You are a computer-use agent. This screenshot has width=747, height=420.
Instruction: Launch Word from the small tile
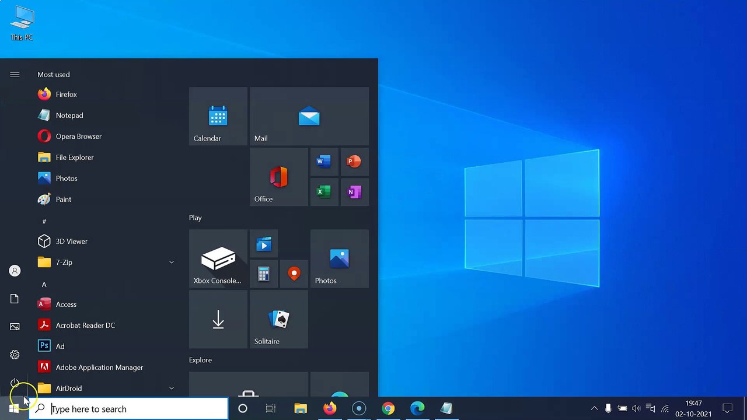tap(324, 162)
